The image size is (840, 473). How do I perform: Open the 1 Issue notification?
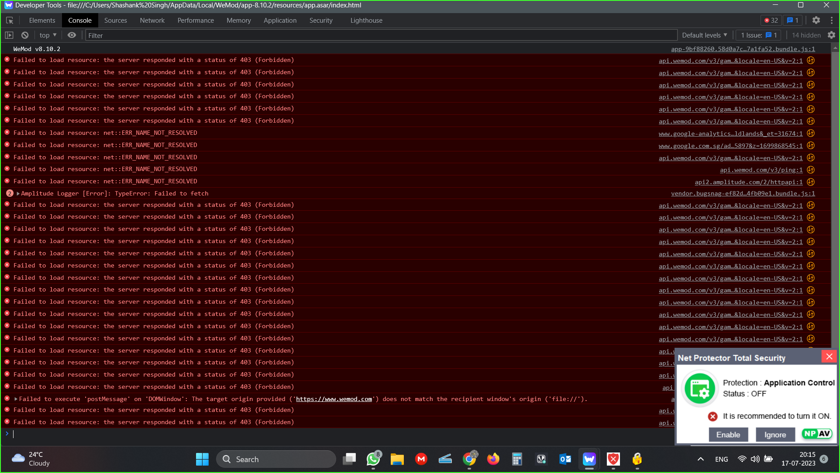point(757,35)
